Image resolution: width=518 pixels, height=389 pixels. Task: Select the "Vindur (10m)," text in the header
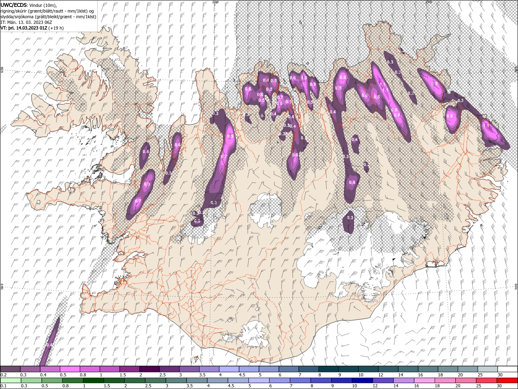43,5
